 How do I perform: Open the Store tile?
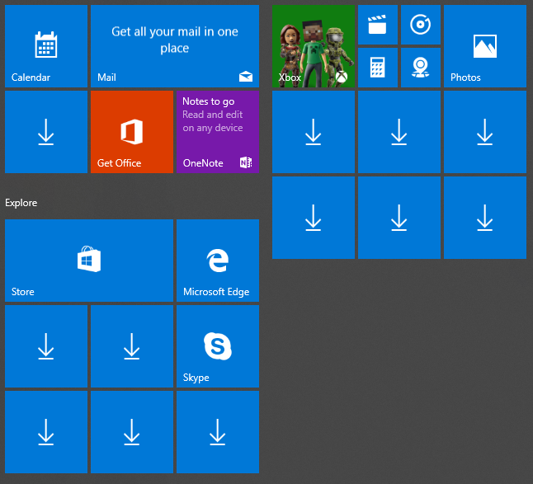click(89, 261)
